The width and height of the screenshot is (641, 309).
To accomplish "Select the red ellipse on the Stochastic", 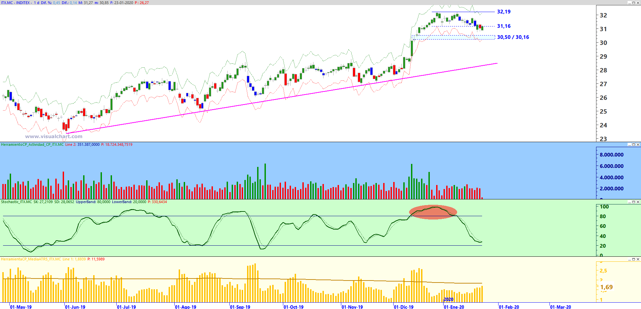I will (x=433, y=212).
